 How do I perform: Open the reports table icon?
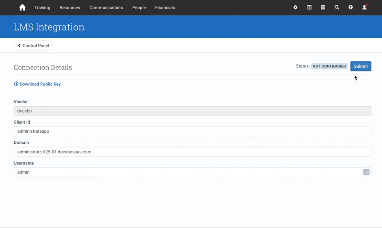(x=309, y=7)
